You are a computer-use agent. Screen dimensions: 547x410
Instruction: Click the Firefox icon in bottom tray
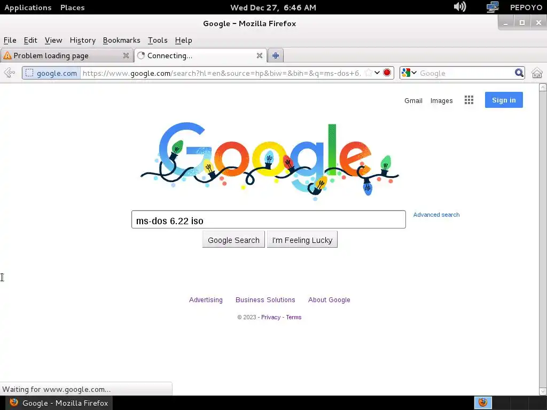(x=483, y=403)
